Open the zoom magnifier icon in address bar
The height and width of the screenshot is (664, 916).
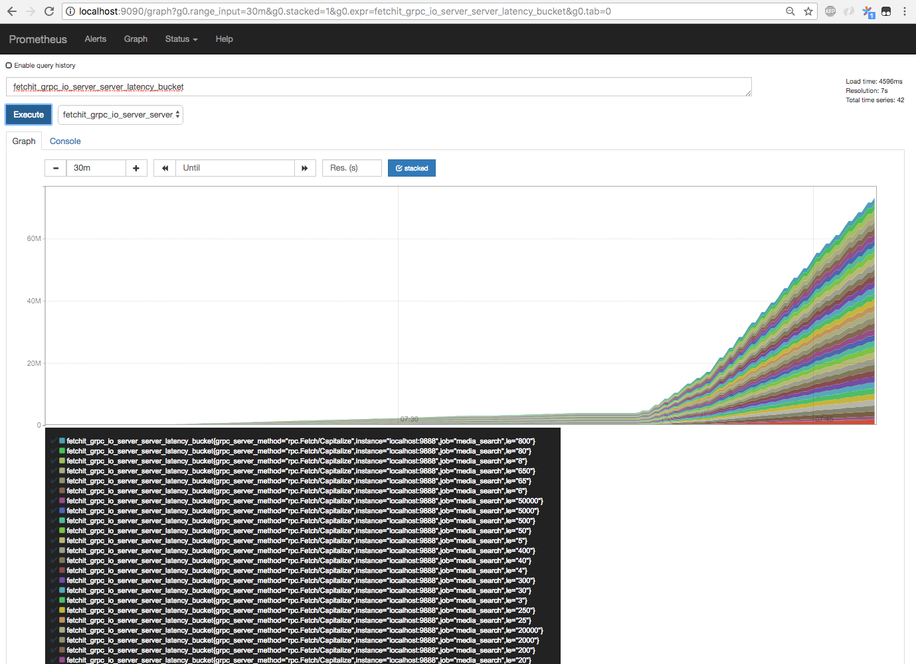click(x=790, y=11)
